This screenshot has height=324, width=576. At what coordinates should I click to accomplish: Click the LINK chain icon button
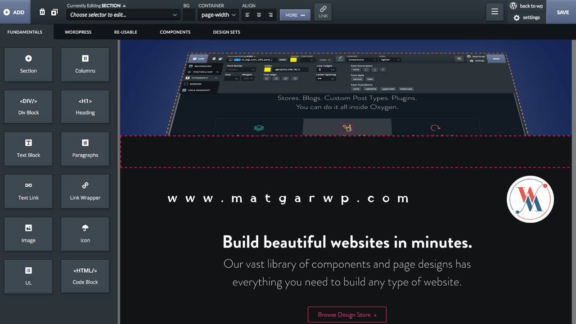coord(323,12)
